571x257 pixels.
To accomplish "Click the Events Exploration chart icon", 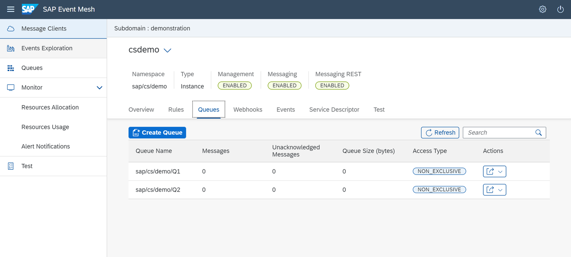I will tap(11, 48).
